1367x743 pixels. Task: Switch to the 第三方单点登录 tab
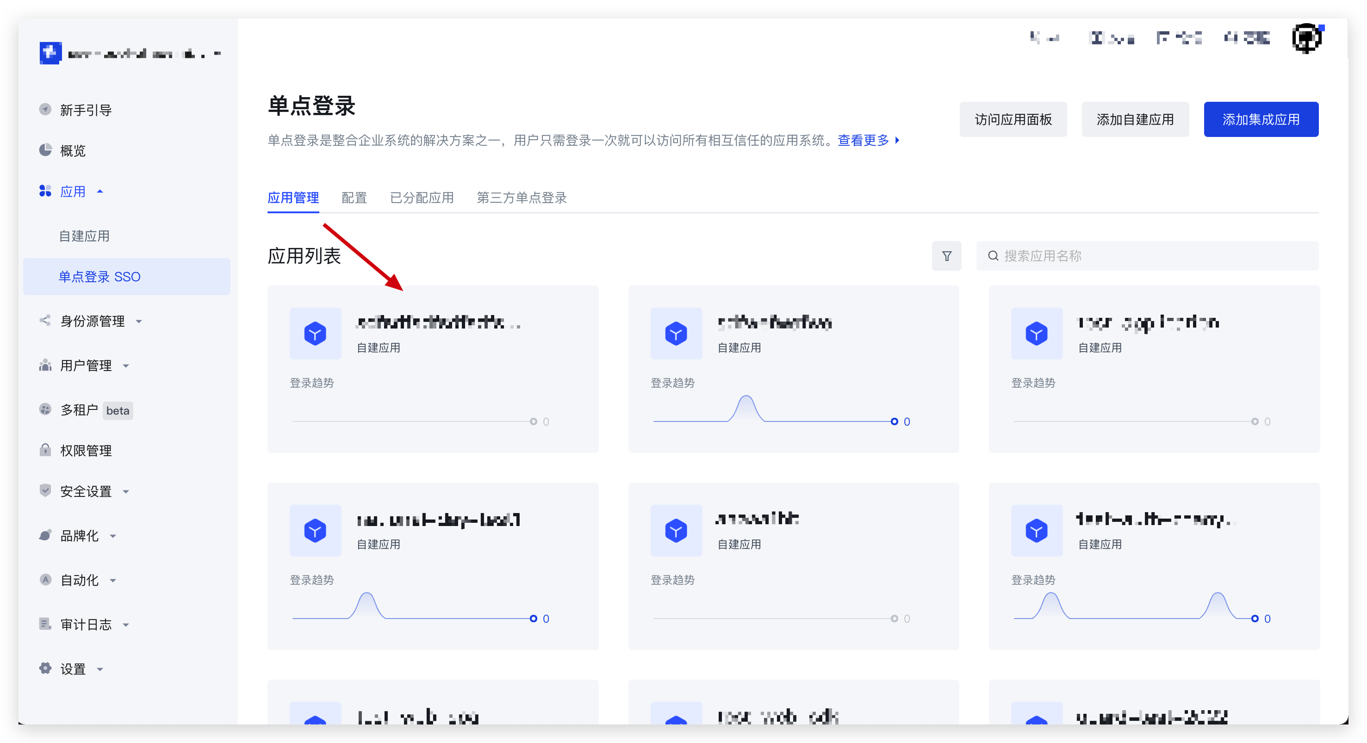[521, 198]
